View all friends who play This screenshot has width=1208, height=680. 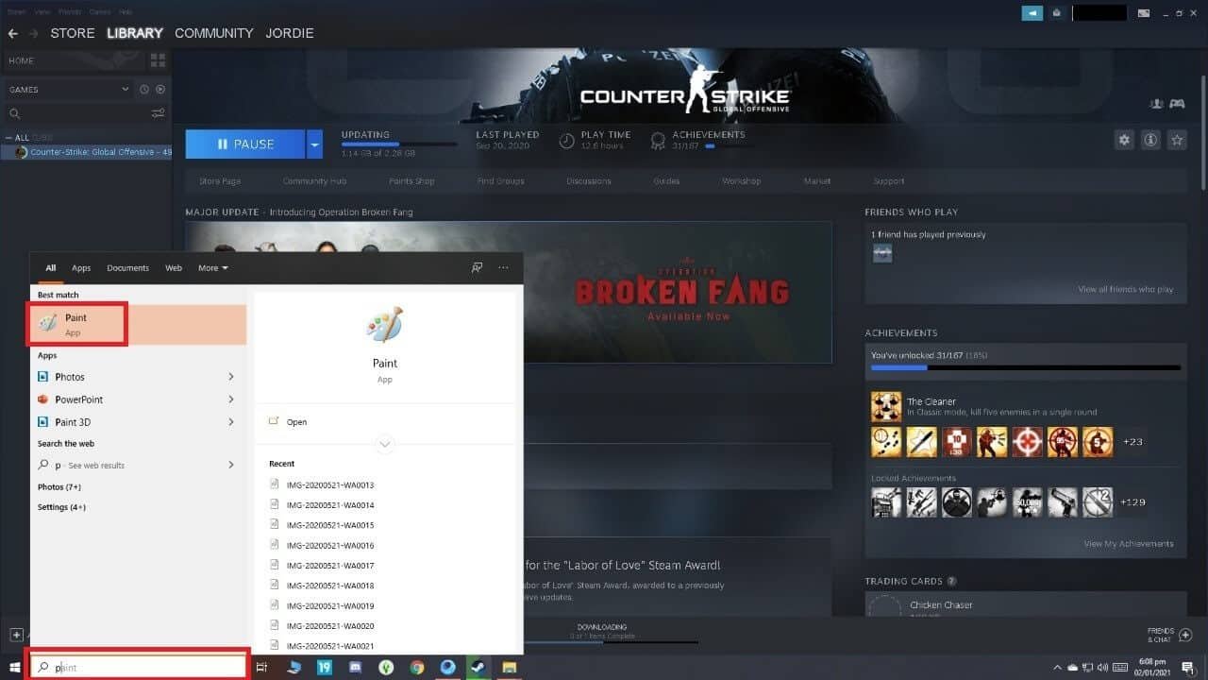coord(1126,289)
